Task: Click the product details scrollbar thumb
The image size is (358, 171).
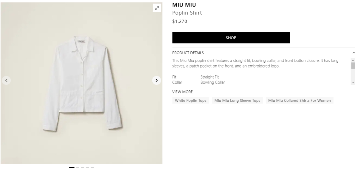Action: 353,65
